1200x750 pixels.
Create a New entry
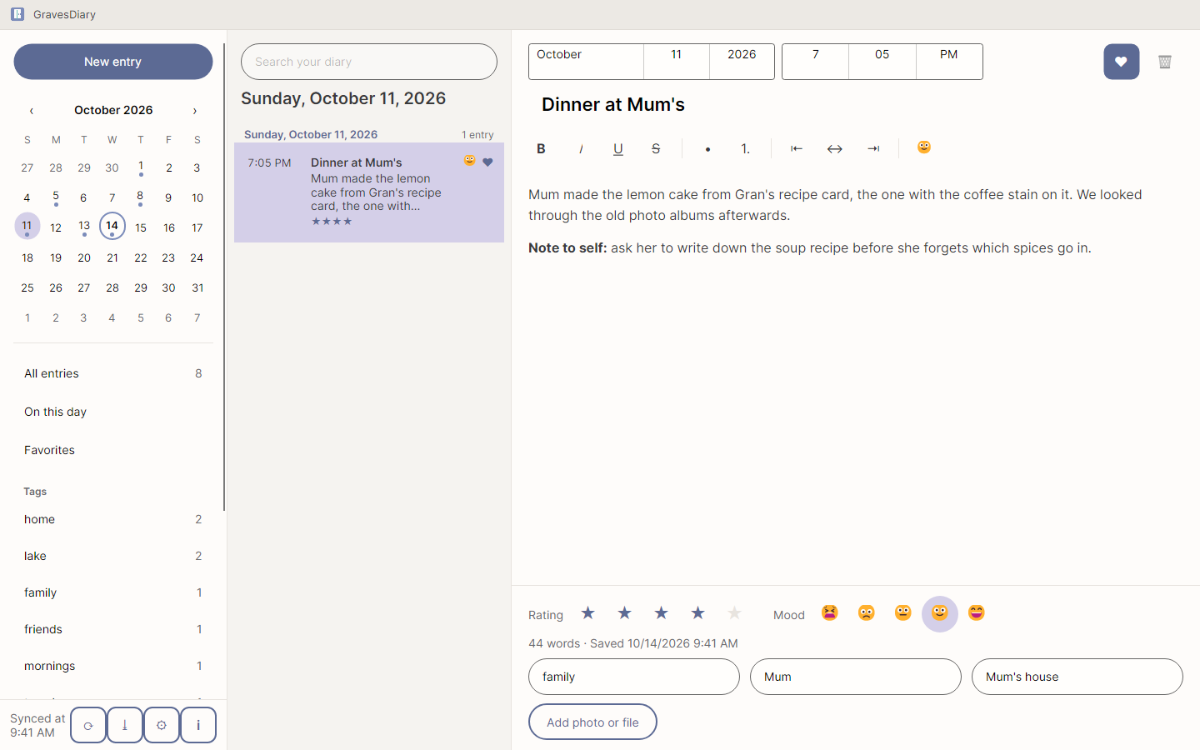(x=113, y=62)
